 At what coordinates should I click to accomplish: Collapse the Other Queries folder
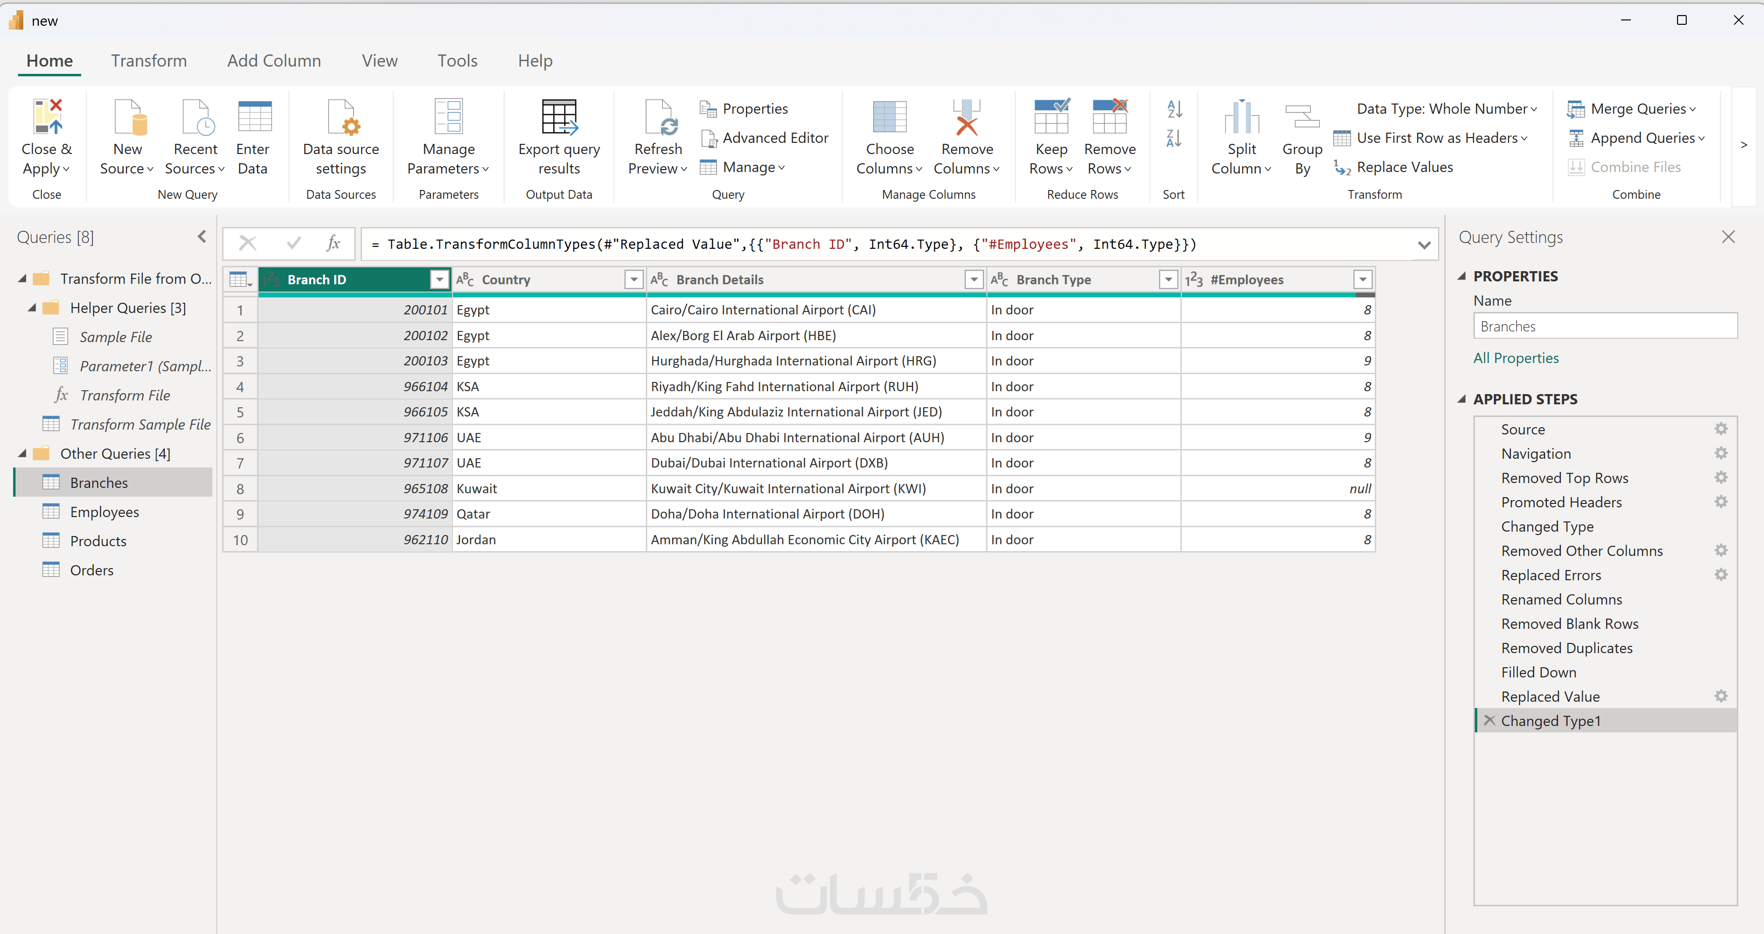[x=23, y=453]
